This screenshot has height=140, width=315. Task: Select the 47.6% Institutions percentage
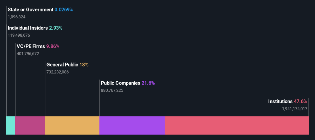[301, 101]
